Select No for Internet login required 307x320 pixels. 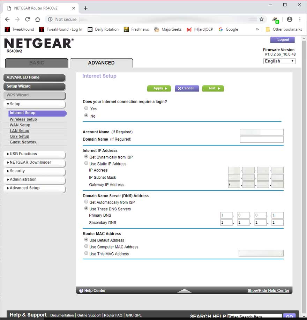click(x=86, y=116)
